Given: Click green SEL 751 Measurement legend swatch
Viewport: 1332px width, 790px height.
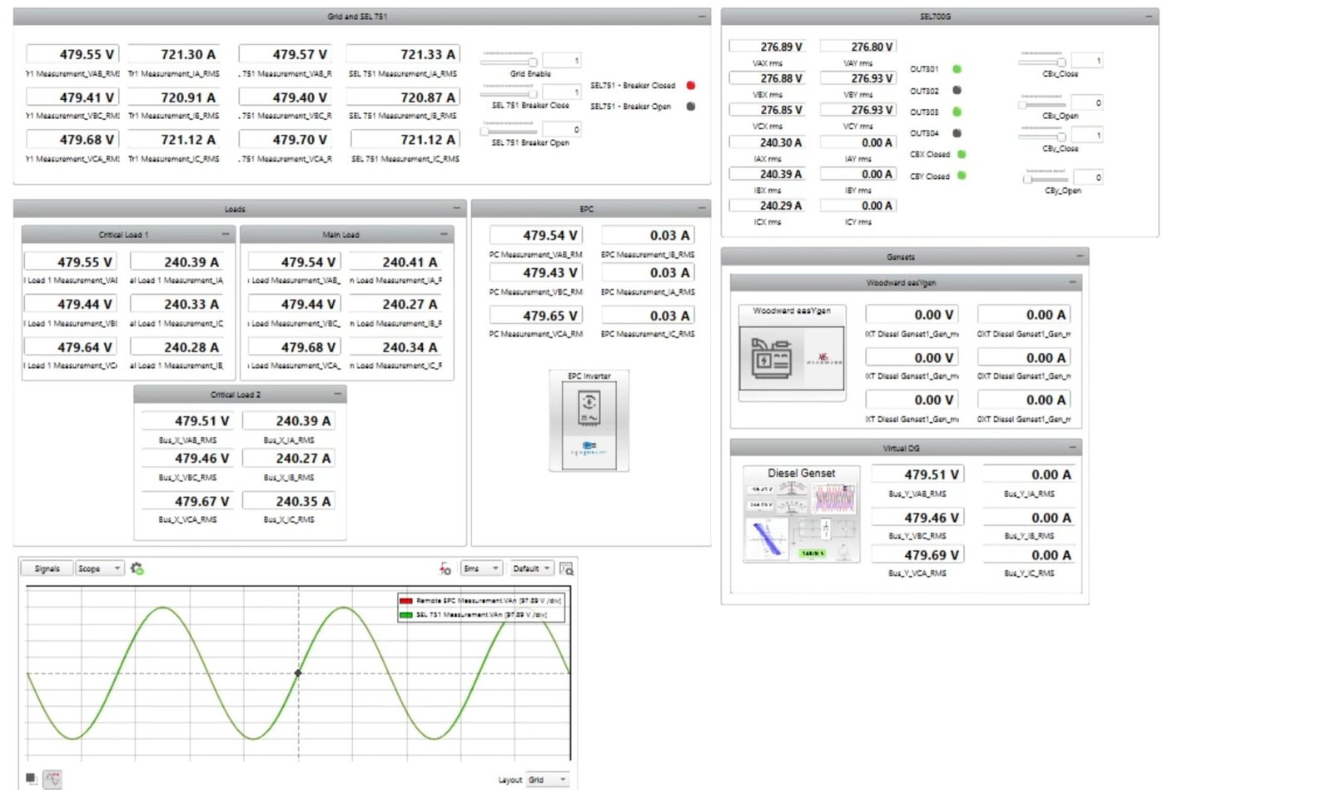Looking at the screenshot, I should coord(406,615).
